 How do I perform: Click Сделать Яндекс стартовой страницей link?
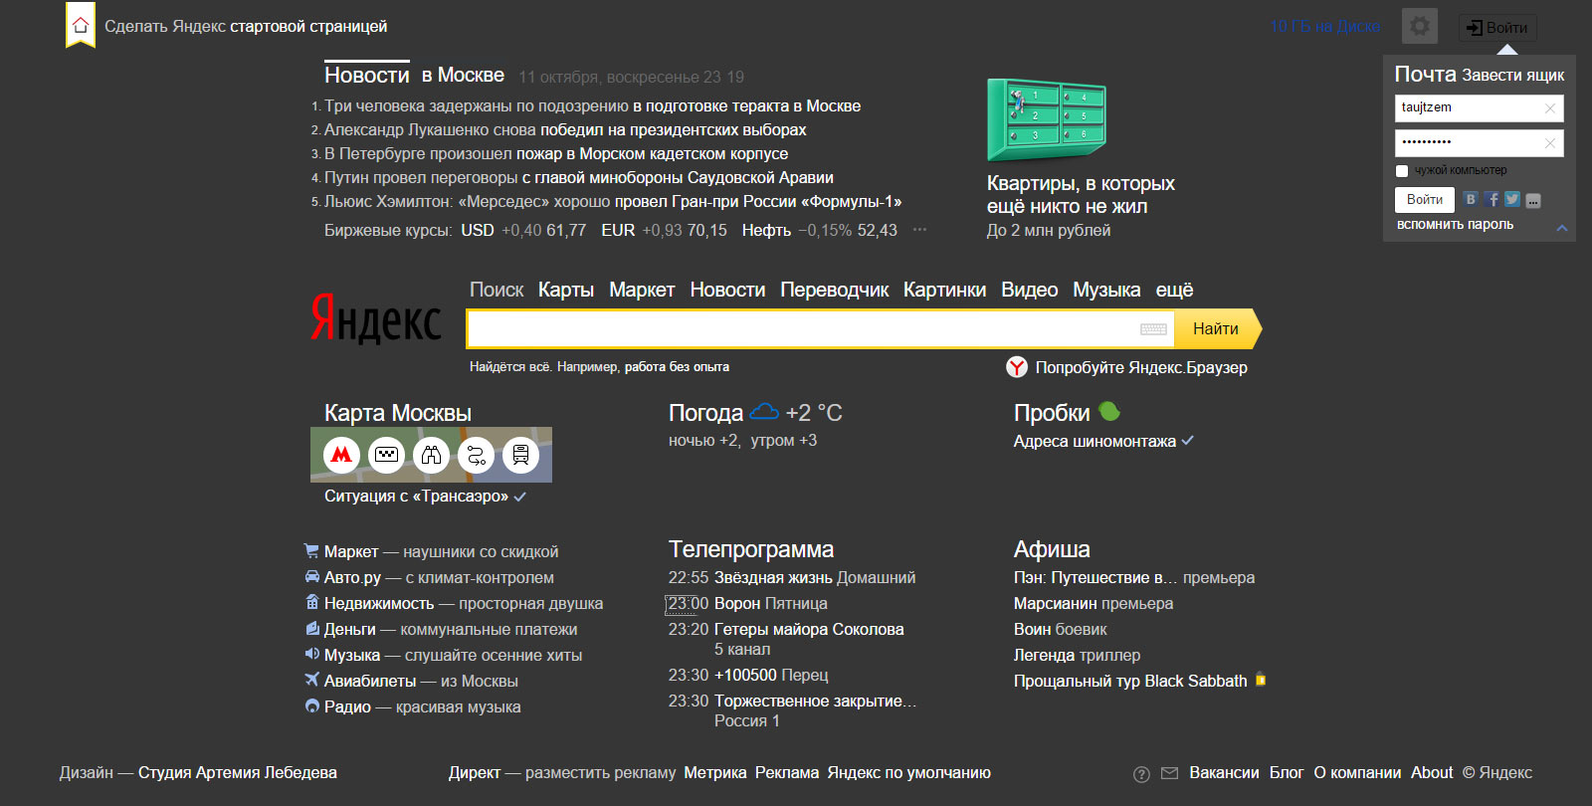[246, 27]
